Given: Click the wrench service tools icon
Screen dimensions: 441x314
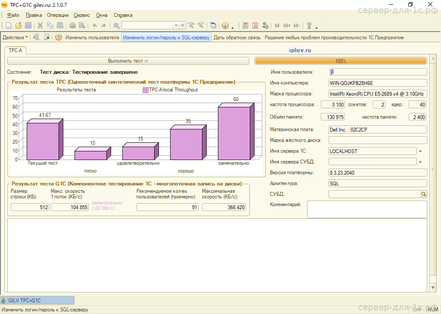Looking at the screenshot, I should (310, 25).
